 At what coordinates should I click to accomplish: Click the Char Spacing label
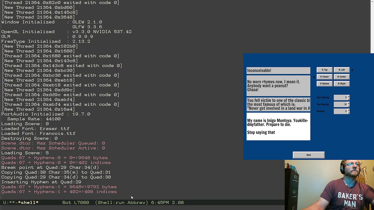pos(323,97)
